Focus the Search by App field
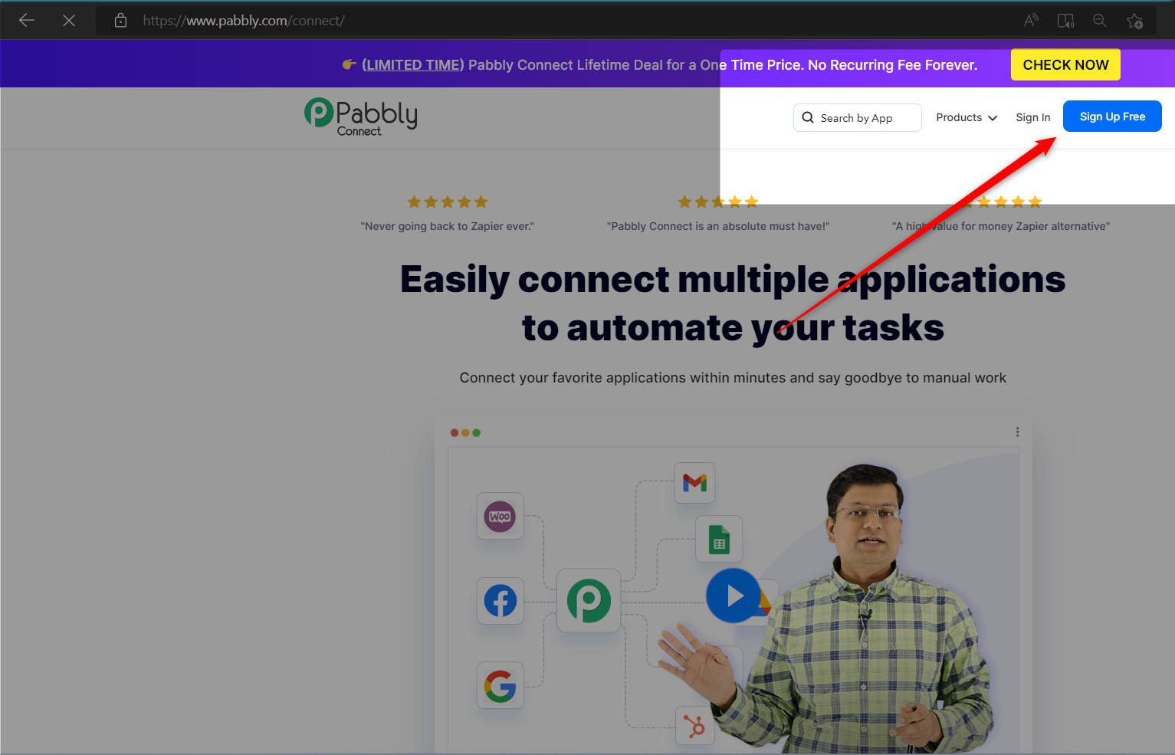The image size is (1175, 755). [x=857, y=118]
